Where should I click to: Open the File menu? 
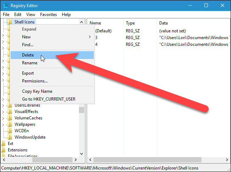pyautogui.click(x=6, y=15)
